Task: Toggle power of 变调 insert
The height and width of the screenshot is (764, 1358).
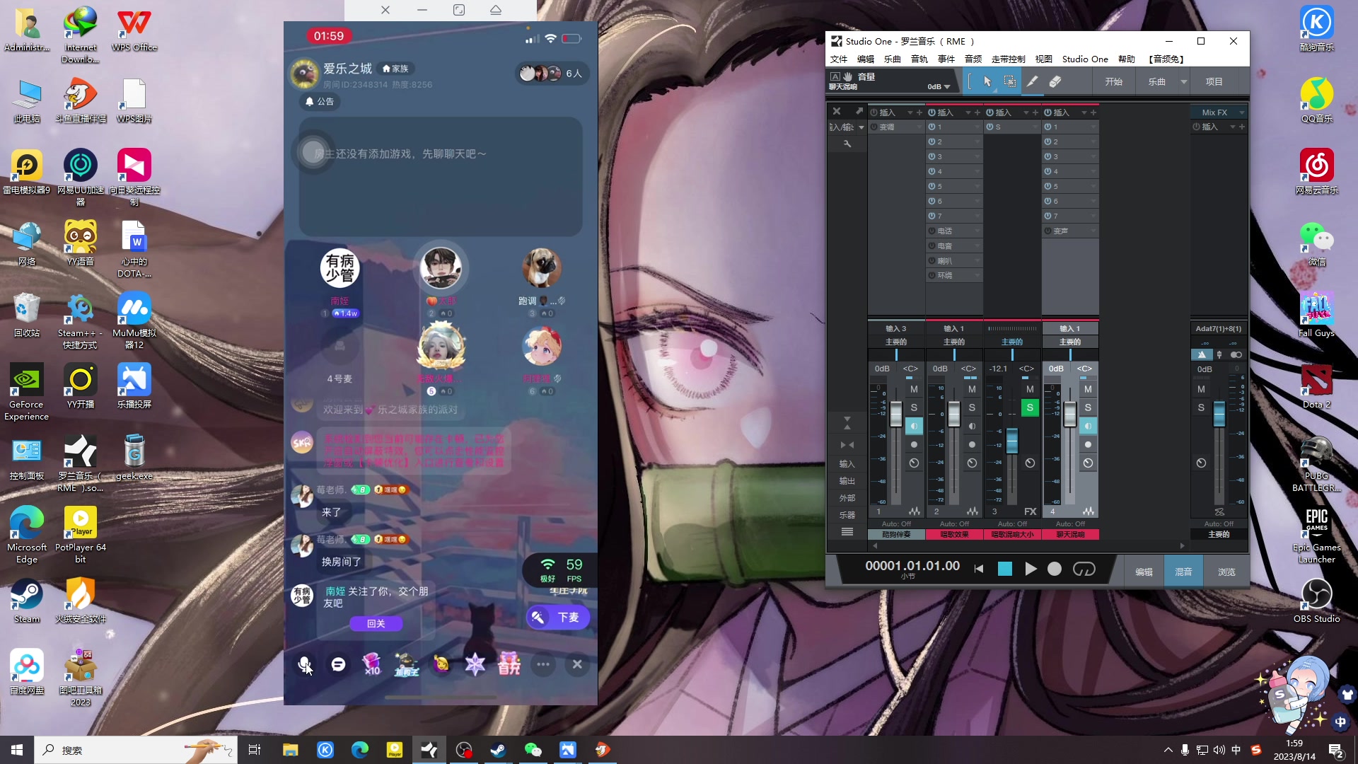Action: 874,127
